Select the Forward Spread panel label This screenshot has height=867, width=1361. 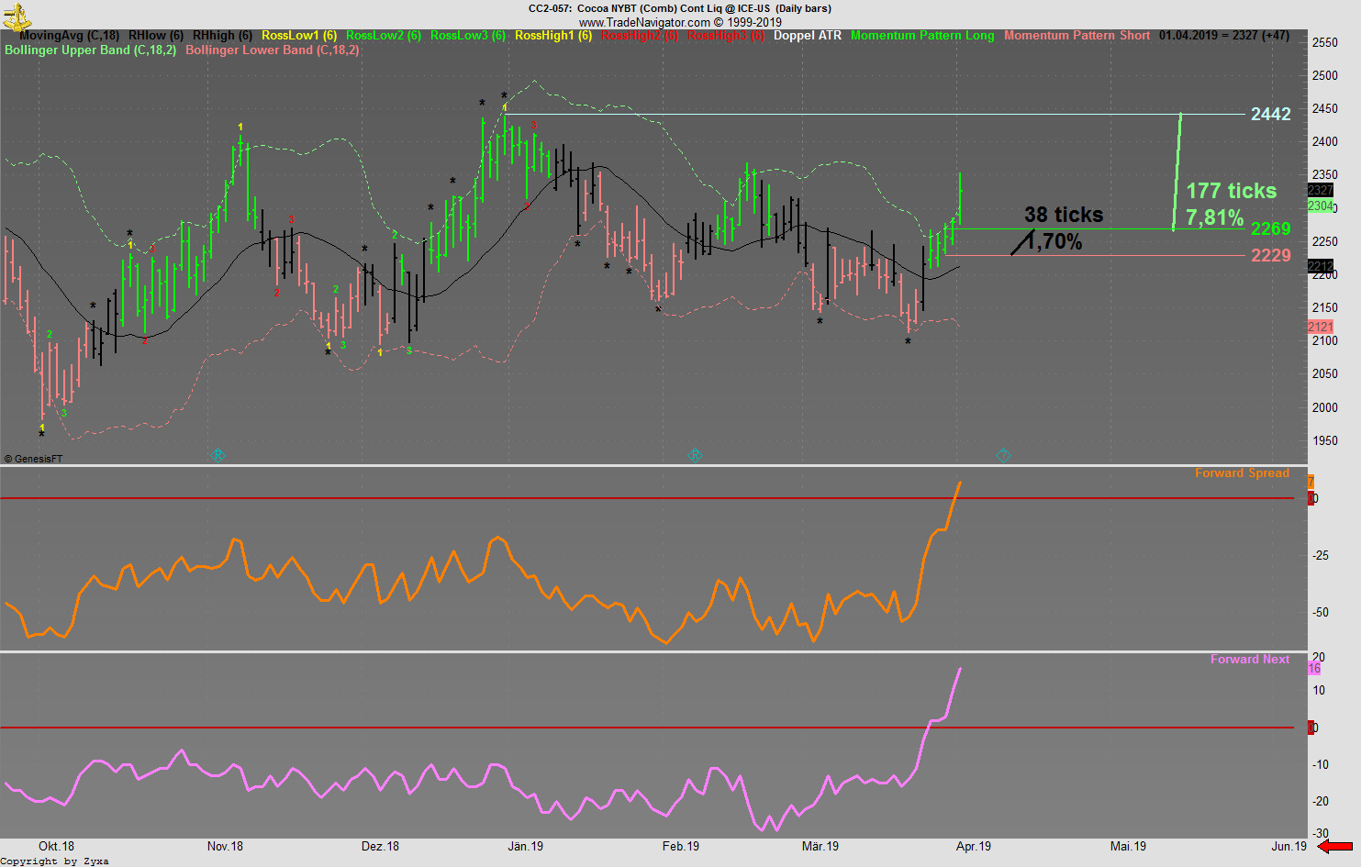pyautogui.click(x=1243, y=472)
